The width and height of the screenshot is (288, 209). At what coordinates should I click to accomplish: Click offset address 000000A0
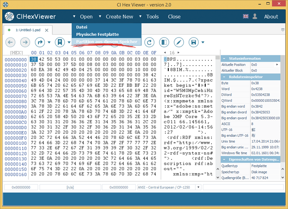click(16, 112)
